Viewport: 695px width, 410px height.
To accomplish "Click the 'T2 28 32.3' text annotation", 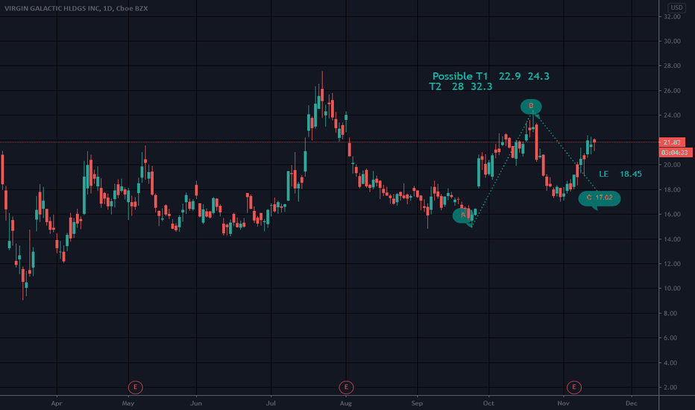I will click(461, 86).
